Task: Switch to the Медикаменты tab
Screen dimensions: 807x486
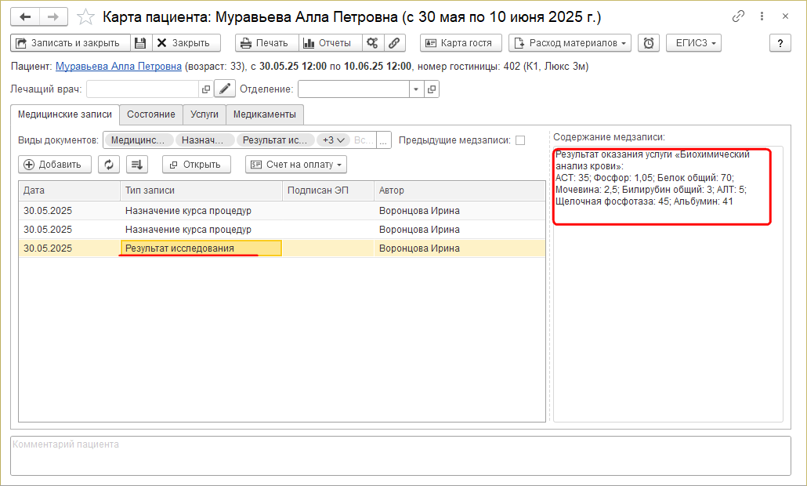Action: [x=265, y=114]
